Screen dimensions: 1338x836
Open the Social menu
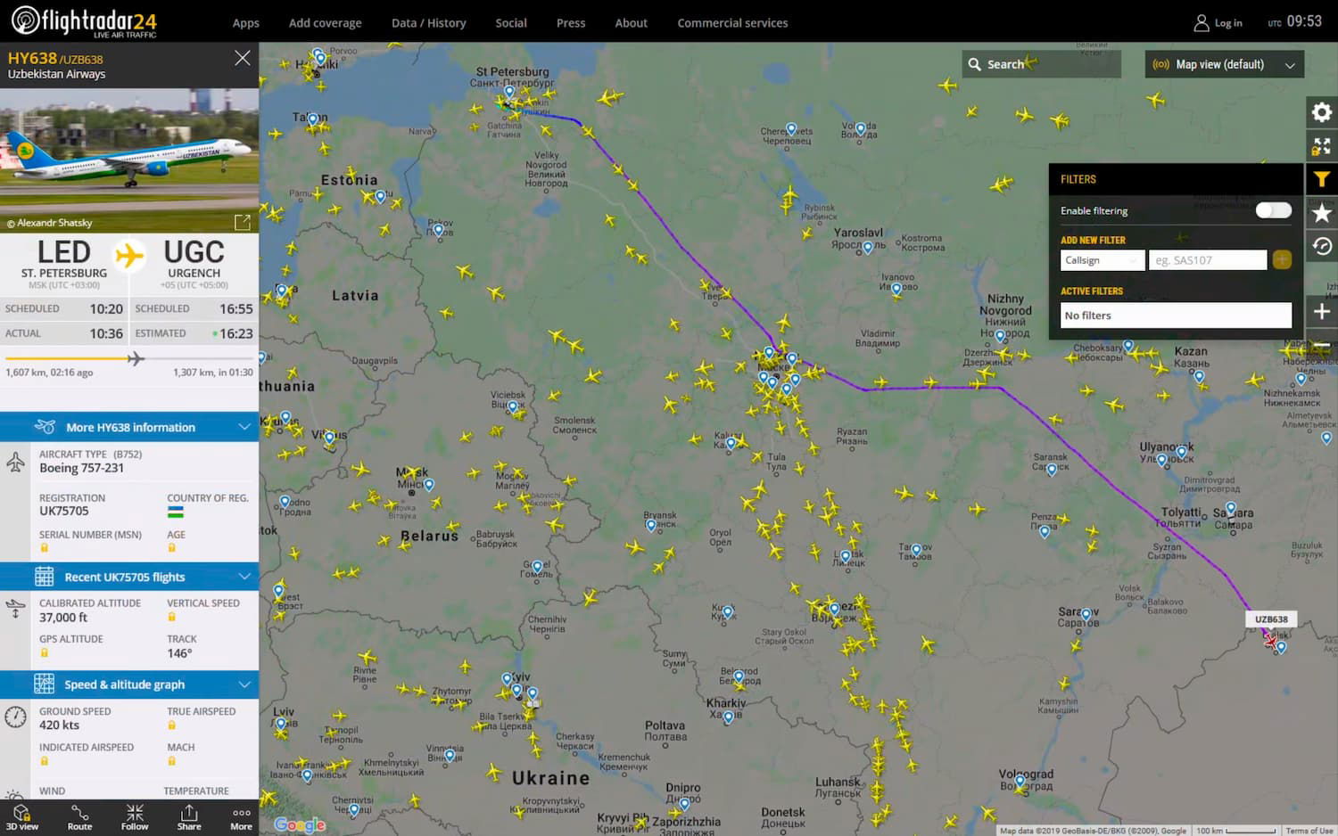pyautogui.click(x=511, y=23)
